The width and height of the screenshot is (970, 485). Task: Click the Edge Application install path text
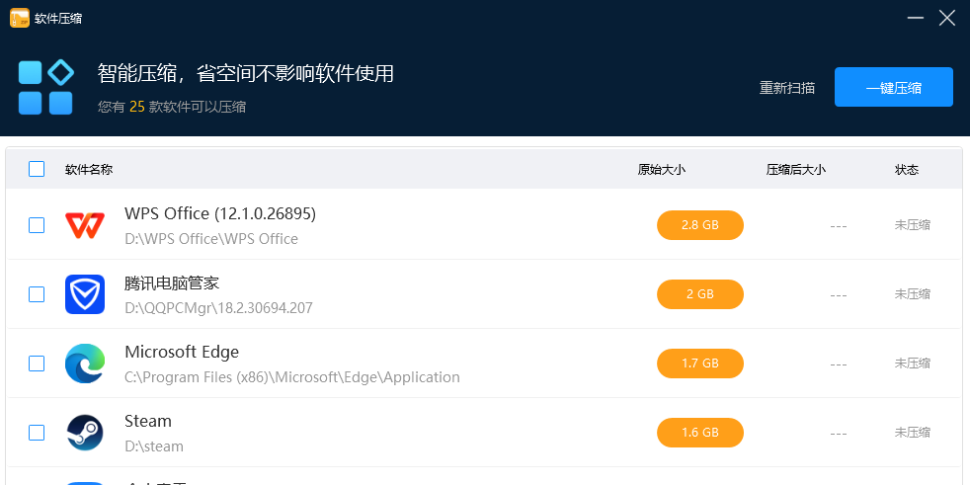292,377
